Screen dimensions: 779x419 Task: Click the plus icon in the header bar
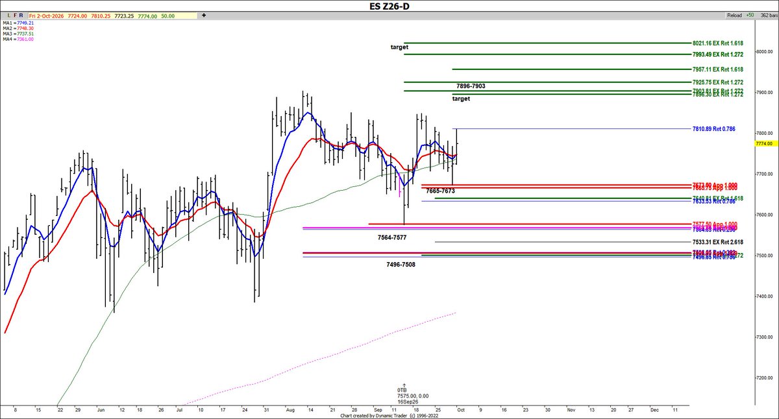204,14
